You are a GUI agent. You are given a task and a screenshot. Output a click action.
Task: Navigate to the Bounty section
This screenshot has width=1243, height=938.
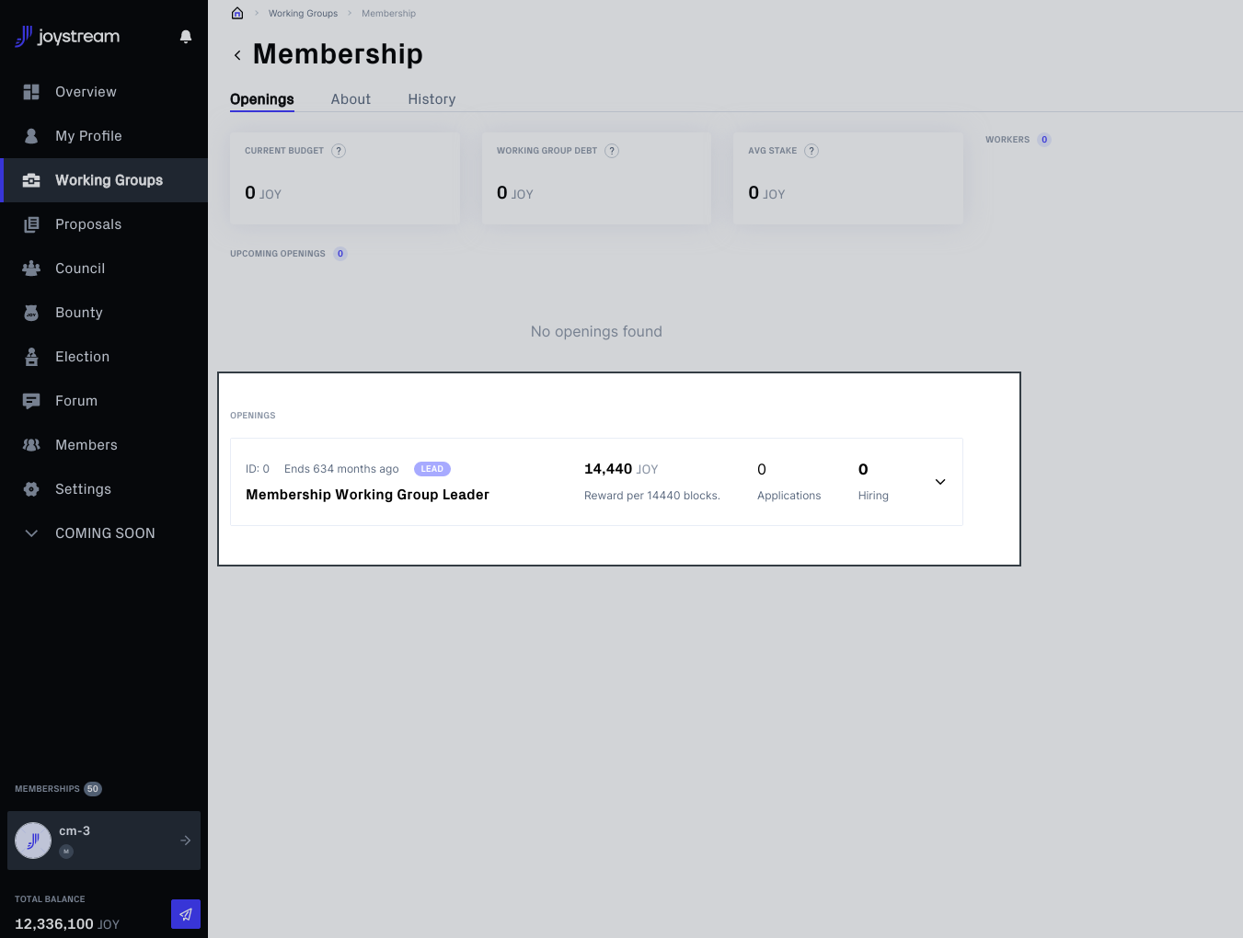[79, 312]
